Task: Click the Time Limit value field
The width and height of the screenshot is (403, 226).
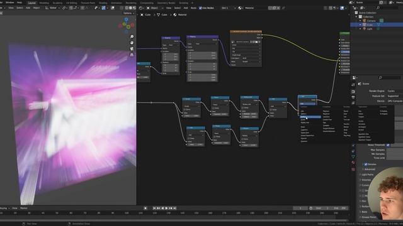Action: point(395,158)
